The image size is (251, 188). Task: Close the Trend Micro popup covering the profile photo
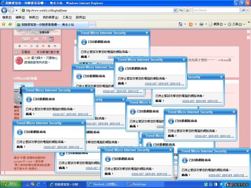[91, 90]
